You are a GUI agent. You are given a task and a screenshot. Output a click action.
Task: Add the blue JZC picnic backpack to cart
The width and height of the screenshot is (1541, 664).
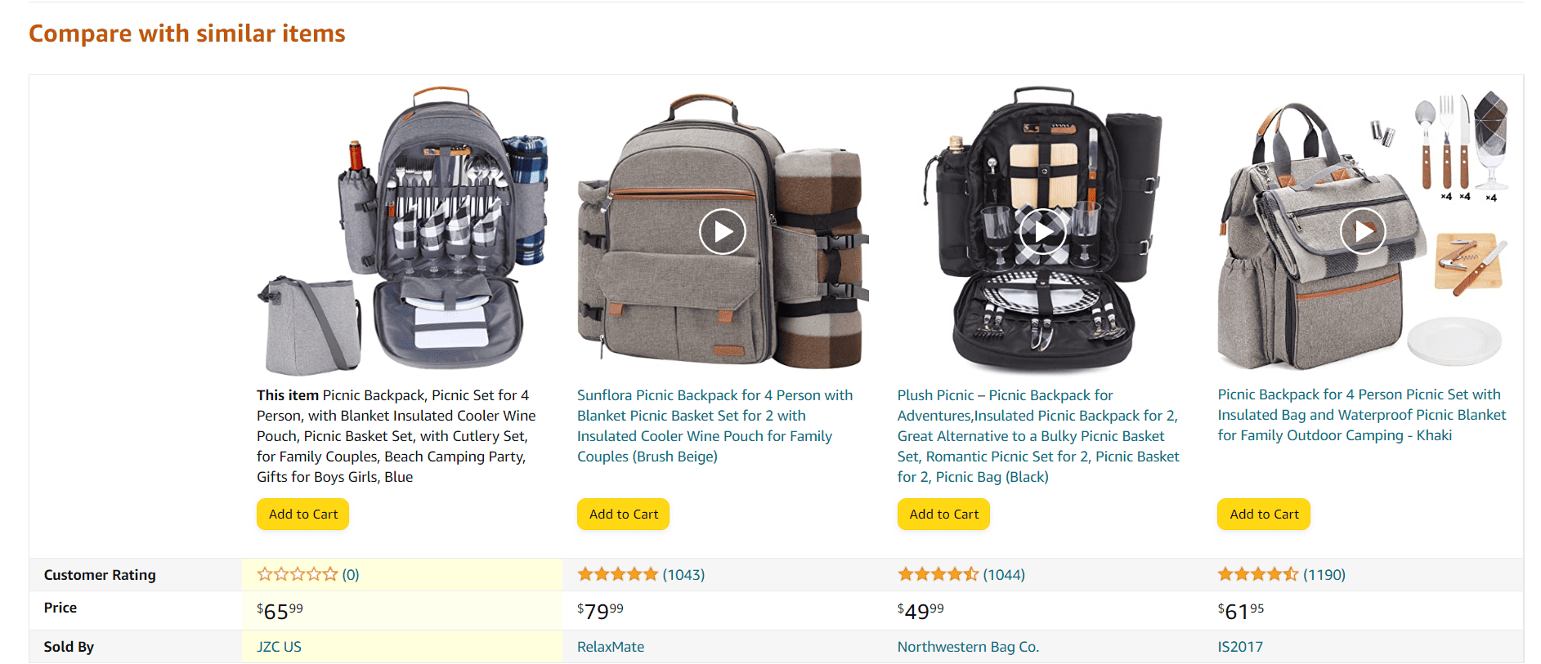point(302,514)
